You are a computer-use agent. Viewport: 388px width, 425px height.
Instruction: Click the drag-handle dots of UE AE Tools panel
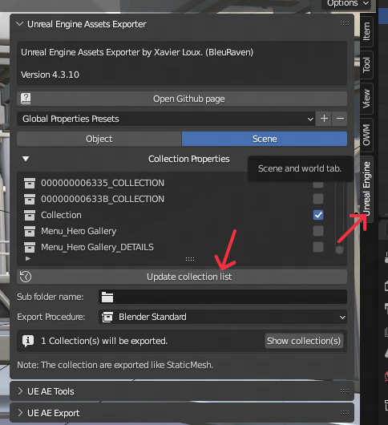tap(345, 391)
